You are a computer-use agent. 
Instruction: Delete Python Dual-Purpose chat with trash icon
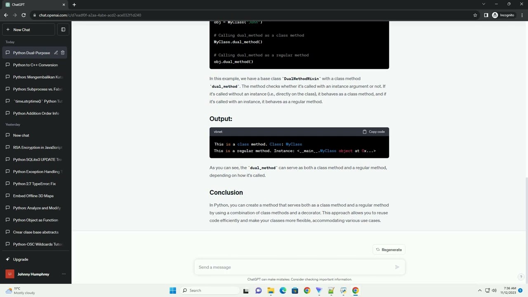pyautogui.click(x=63, y=53)
